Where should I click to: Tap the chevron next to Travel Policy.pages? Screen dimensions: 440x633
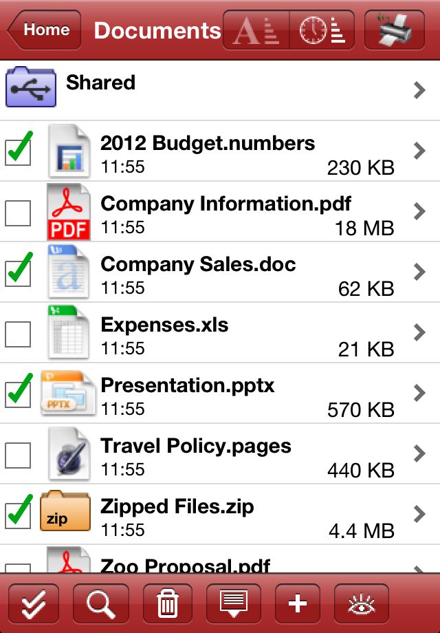coord(419,453)
